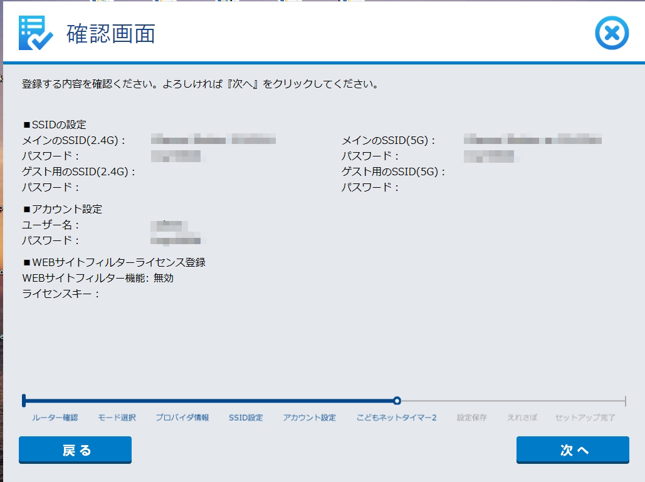Open the アカウント設定 step
Viewport: 645px width, 482px height.
tap(309, 418)
